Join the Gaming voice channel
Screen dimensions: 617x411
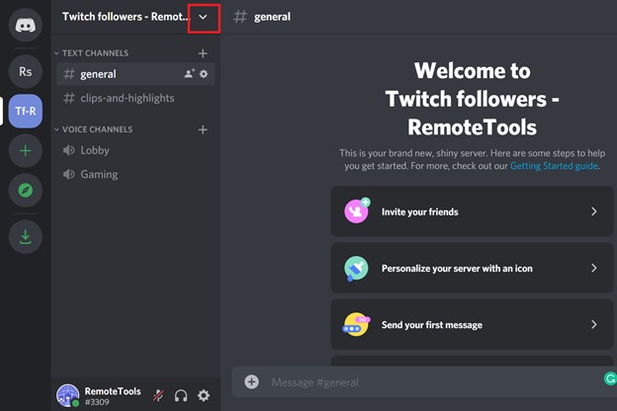tap(135, 174)
